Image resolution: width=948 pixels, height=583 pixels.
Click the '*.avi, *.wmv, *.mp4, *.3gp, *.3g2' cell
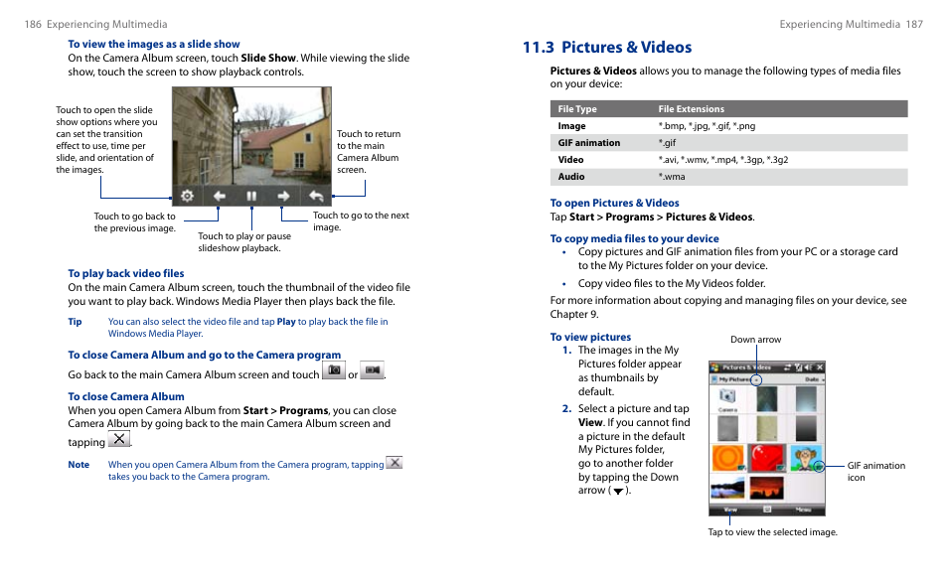[x=723, y=160]
